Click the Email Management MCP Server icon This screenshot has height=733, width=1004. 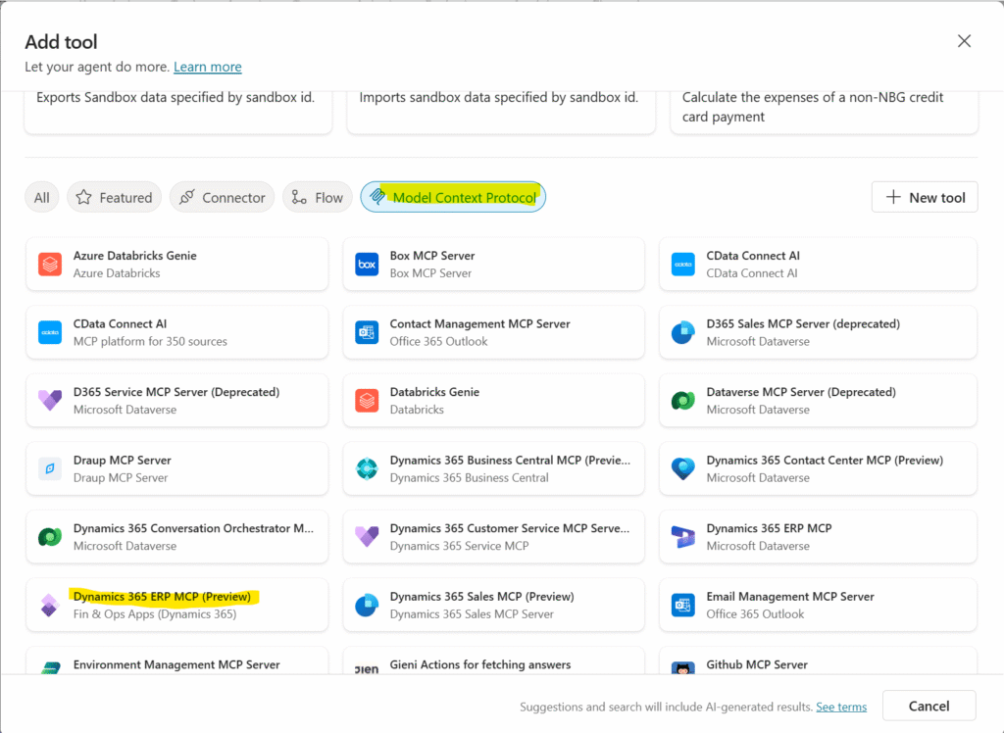pyautogui.click(x=683, y=605)
